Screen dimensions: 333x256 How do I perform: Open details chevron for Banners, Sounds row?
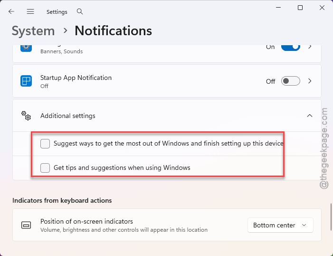(310, 47)
